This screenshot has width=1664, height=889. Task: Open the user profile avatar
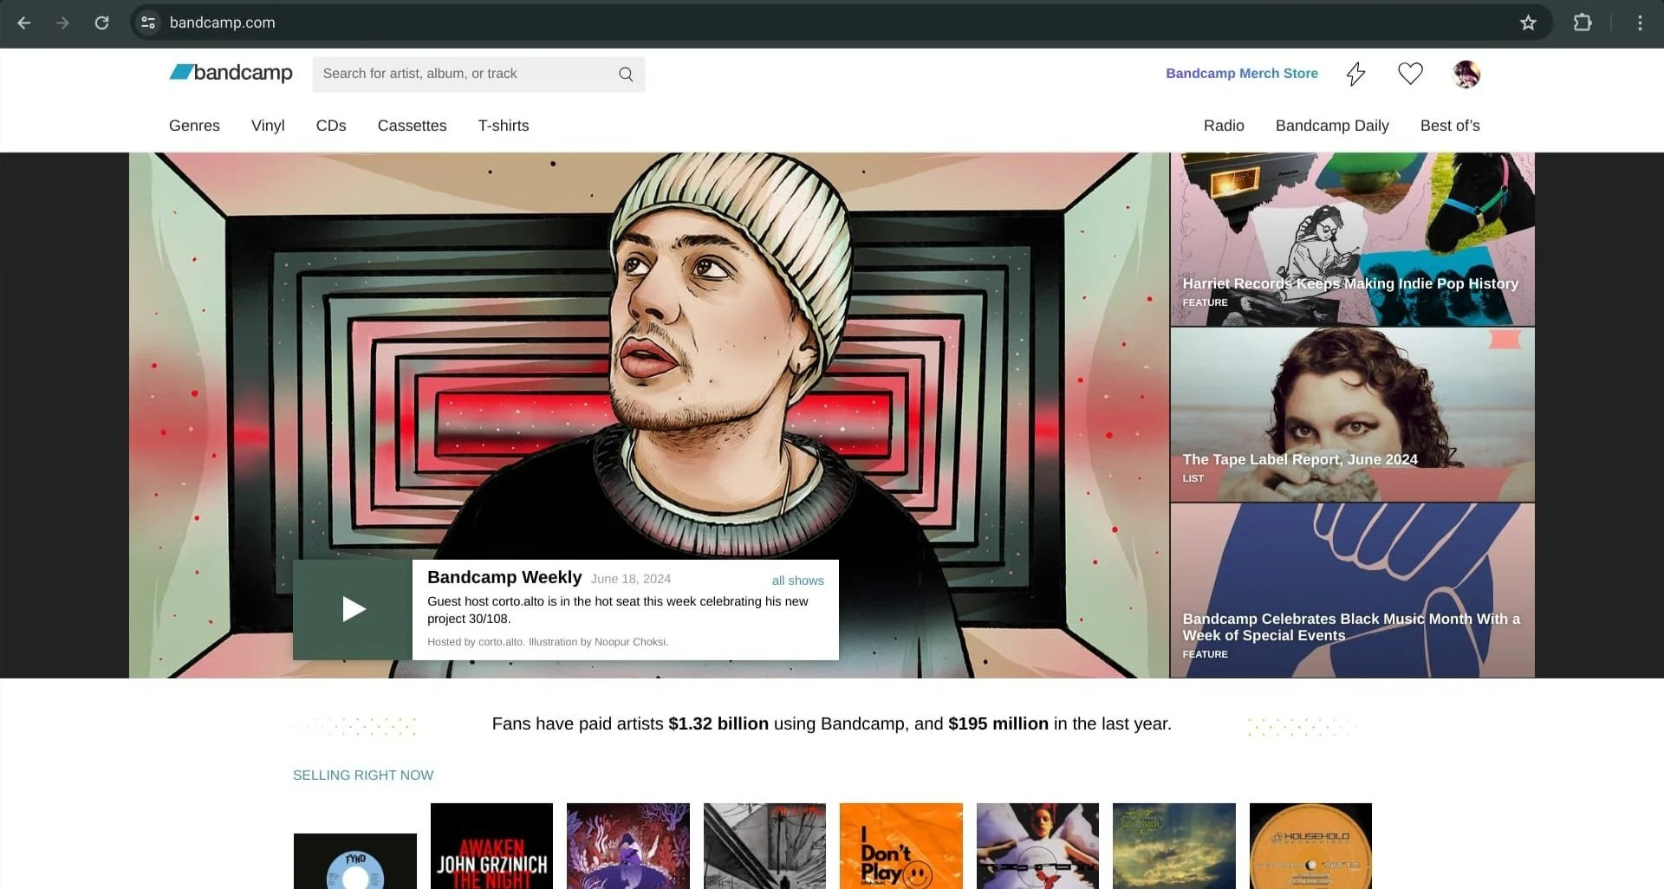(x=1466, y=74)
